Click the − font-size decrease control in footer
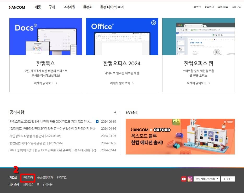The height and width of the screenshot is (193, 244). coord(232,179)
